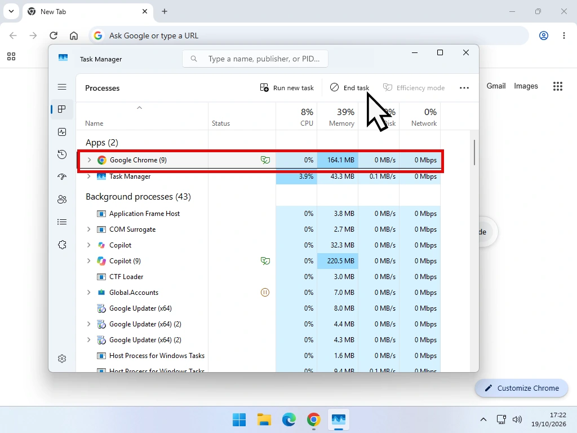Show hidden system tray icons
Screen dimensions: 577x433
coord(483,419)
